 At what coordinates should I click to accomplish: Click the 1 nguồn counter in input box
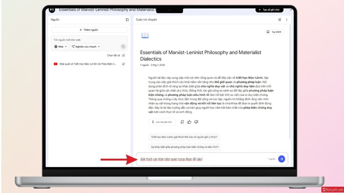click(x=271, y=159)
